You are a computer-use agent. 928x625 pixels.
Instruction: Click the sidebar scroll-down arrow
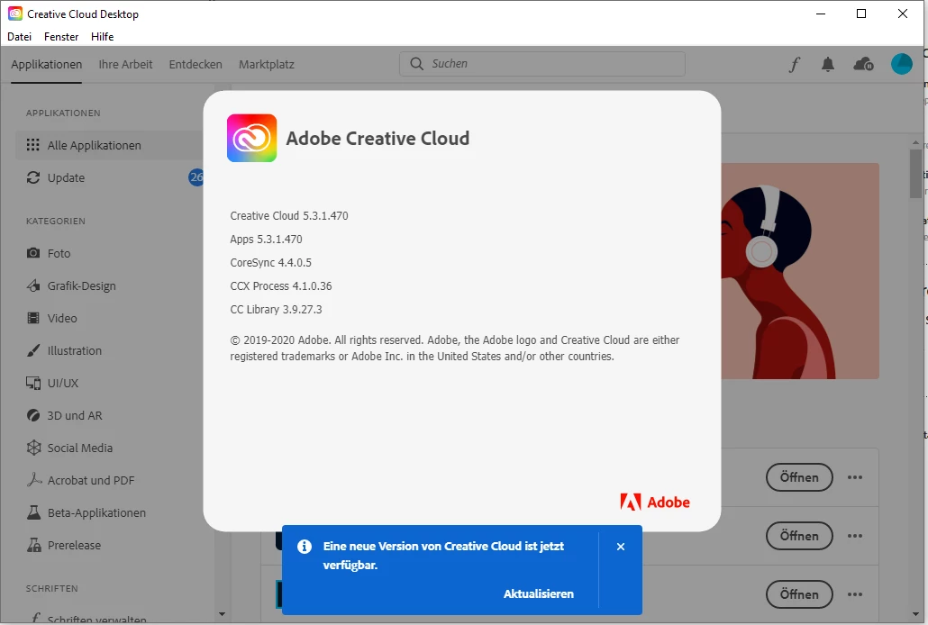pos(222,614)
